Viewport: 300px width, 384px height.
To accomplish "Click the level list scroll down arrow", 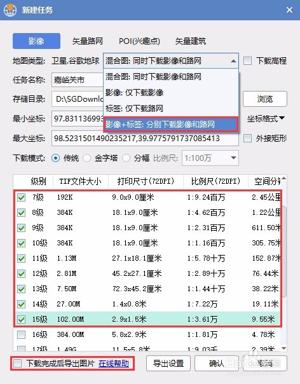I will (x=283, y=348).
